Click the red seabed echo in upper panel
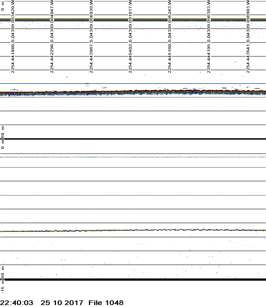The image size is (266, 307). click(133, 92)
